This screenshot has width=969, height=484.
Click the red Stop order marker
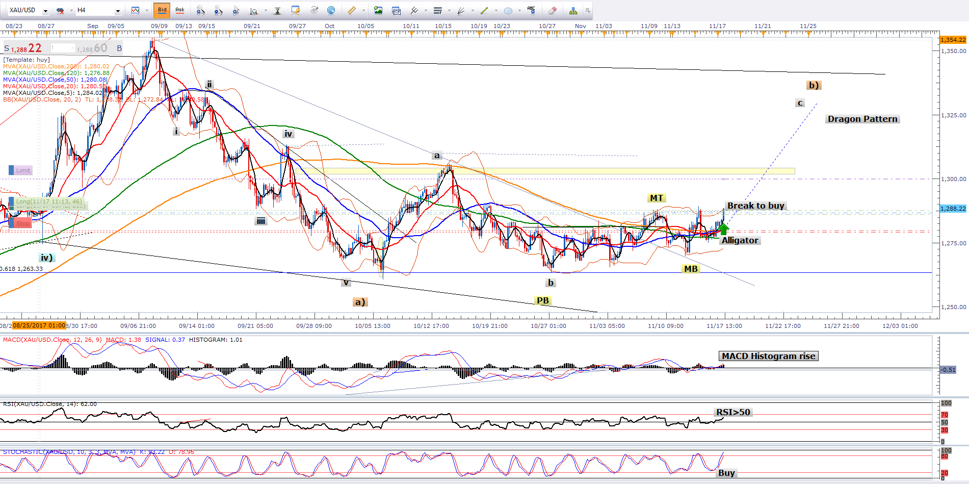20,223
